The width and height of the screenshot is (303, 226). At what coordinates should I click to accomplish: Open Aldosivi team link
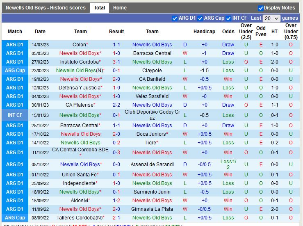pos(80,201)
